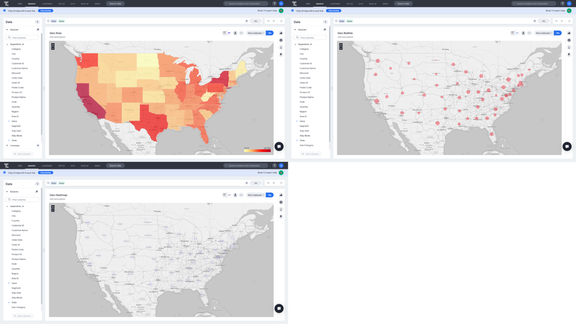
Task: Click Search answers and Liveboards in Geo Bubble window
Action: (x=534, y=4)
